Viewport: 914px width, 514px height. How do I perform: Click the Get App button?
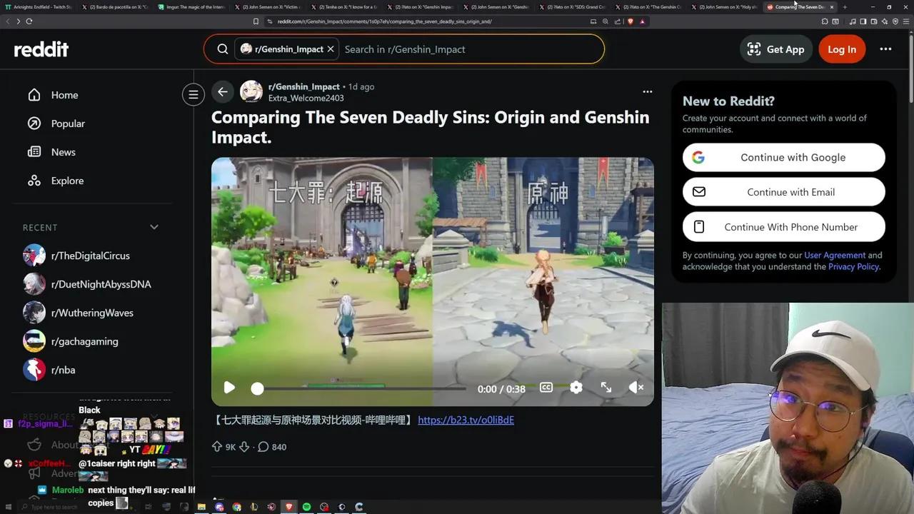775,49
